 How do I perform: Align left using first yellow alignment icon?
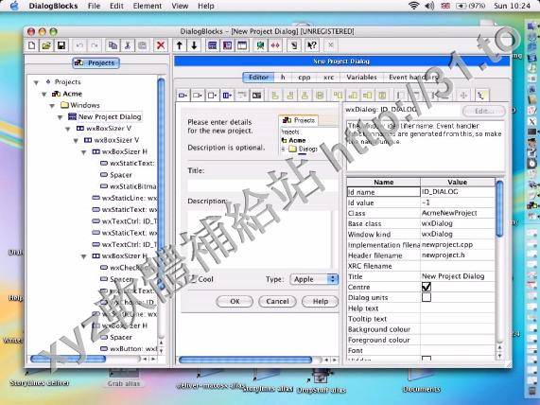coord(275,96)
